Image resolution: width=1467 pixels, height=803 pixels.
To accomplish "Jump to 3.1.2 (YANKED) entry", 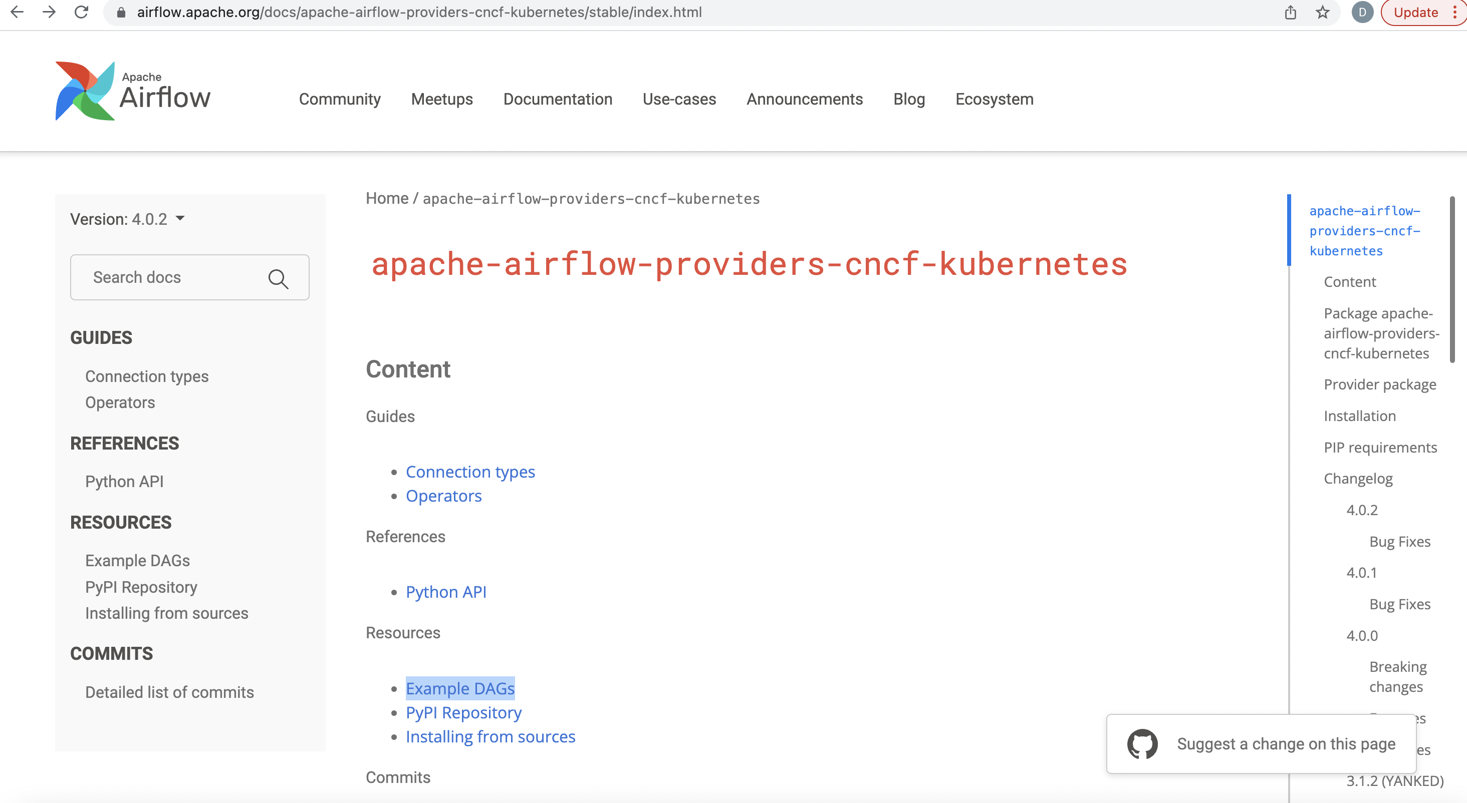I will tap(1395, 781).
